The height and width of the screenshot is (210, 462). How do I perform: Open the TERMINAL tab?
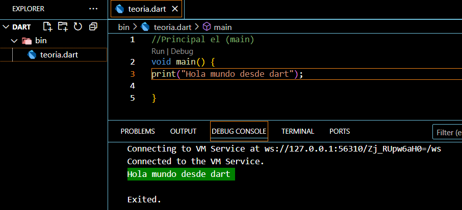coord(298,131)
